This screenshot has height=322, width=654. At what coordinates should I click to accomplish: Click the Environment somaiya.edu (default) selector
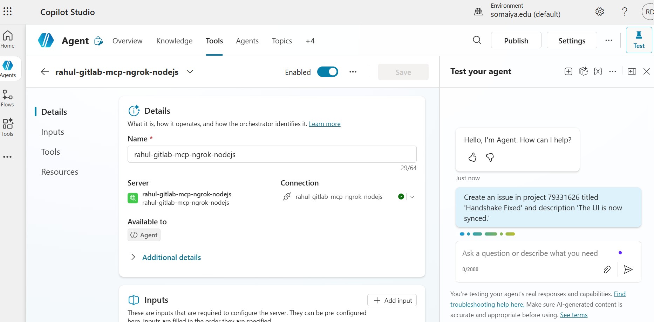point(517,11)
